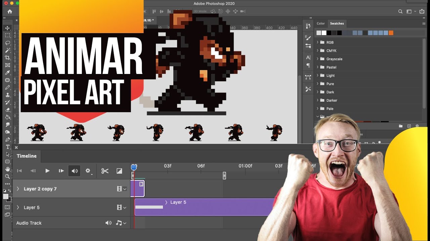Open the Character panel icon

(x=308, y=58)
